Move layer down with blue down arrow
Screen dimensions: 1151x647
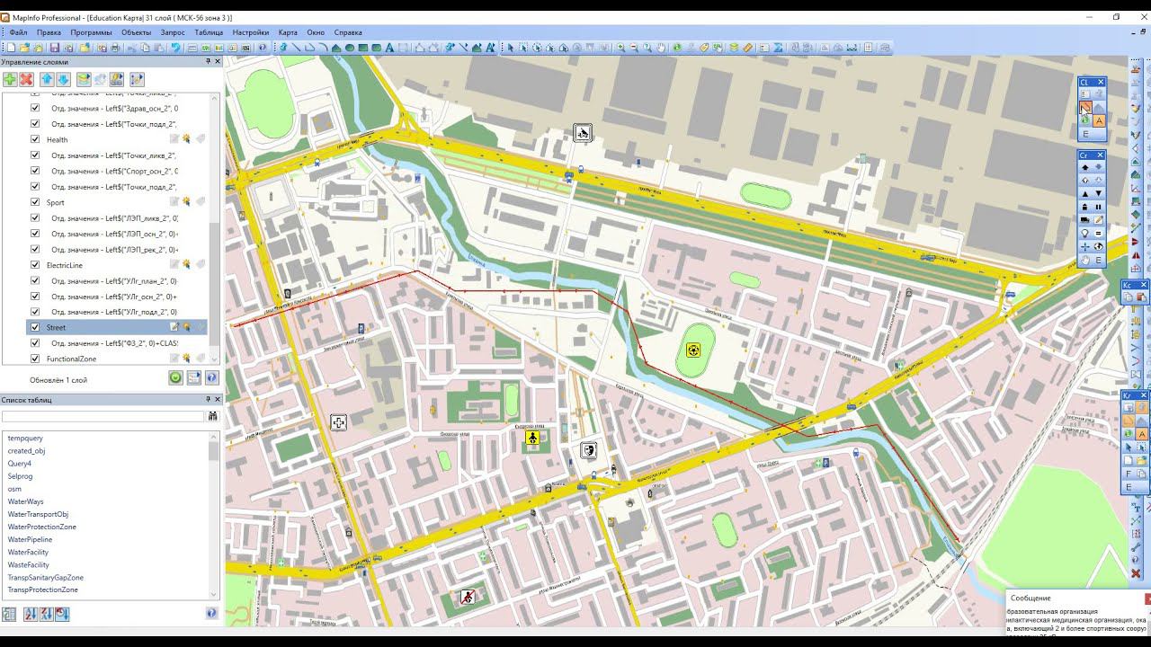tap(63, 80)
